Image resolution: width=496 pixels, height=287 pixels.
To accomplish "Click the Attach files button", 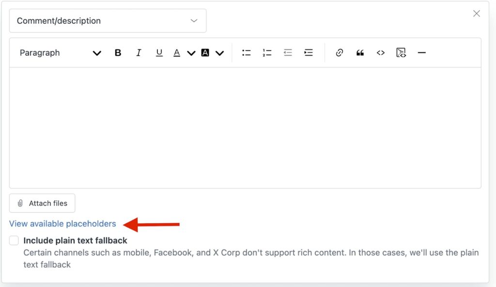I will click(42, 203).
